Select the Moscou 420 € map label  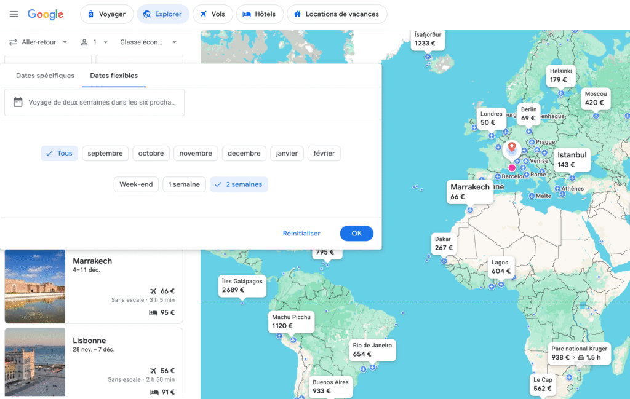point(596,98)
